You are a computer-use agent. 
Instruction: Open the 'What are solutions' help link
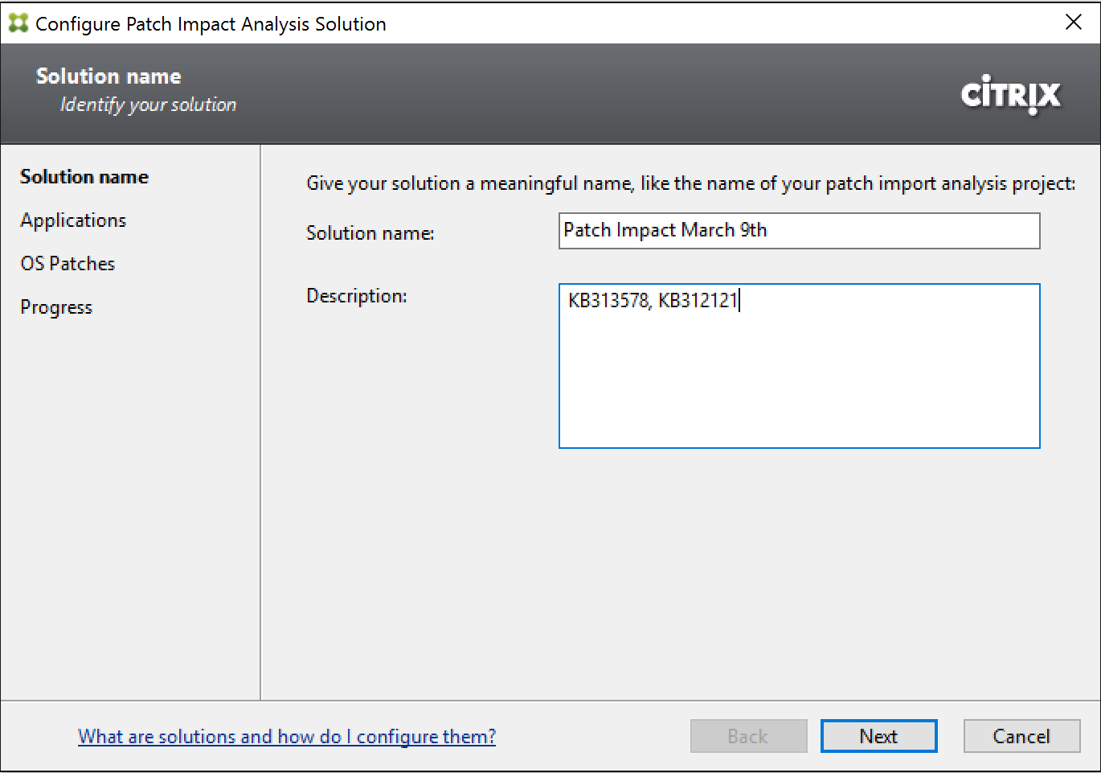pos(287,737)
